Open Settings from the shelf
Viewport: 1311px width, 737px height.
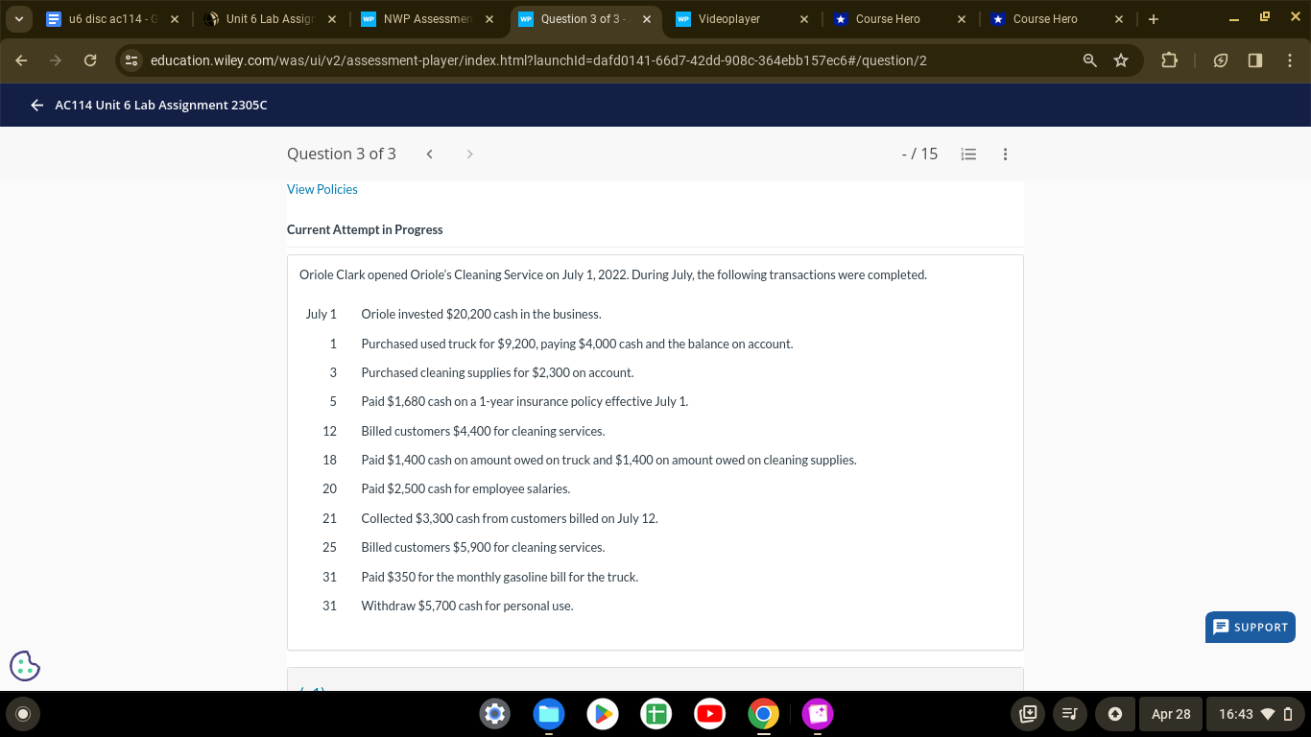494,714
